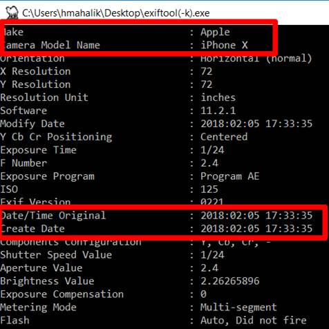Select the Camera Model Name iPhone X value
This screenshot has width=329, height=329.
click(x=224, y=45)
